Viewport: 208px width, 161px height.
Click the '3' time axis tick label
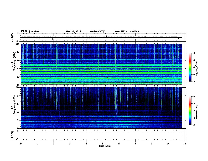pyautogui.click(x=70, y=143)
